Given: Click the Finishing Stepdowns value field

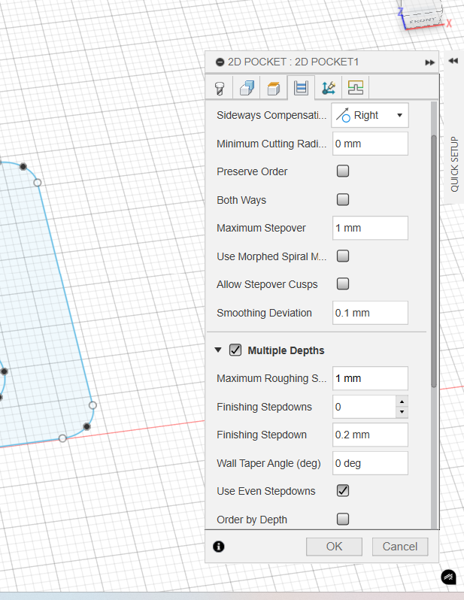Looking at the screenshot, I should 364,407.
